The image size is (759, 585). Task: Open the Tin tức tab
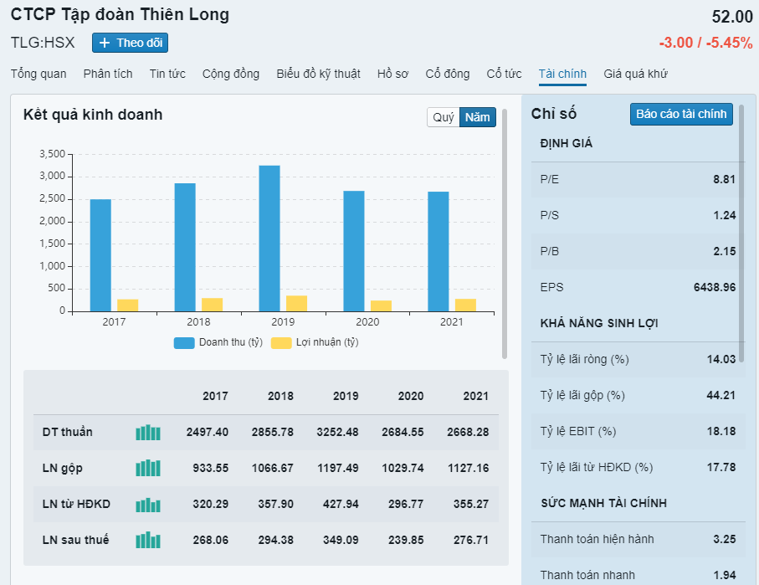click(x=167, y=74)
